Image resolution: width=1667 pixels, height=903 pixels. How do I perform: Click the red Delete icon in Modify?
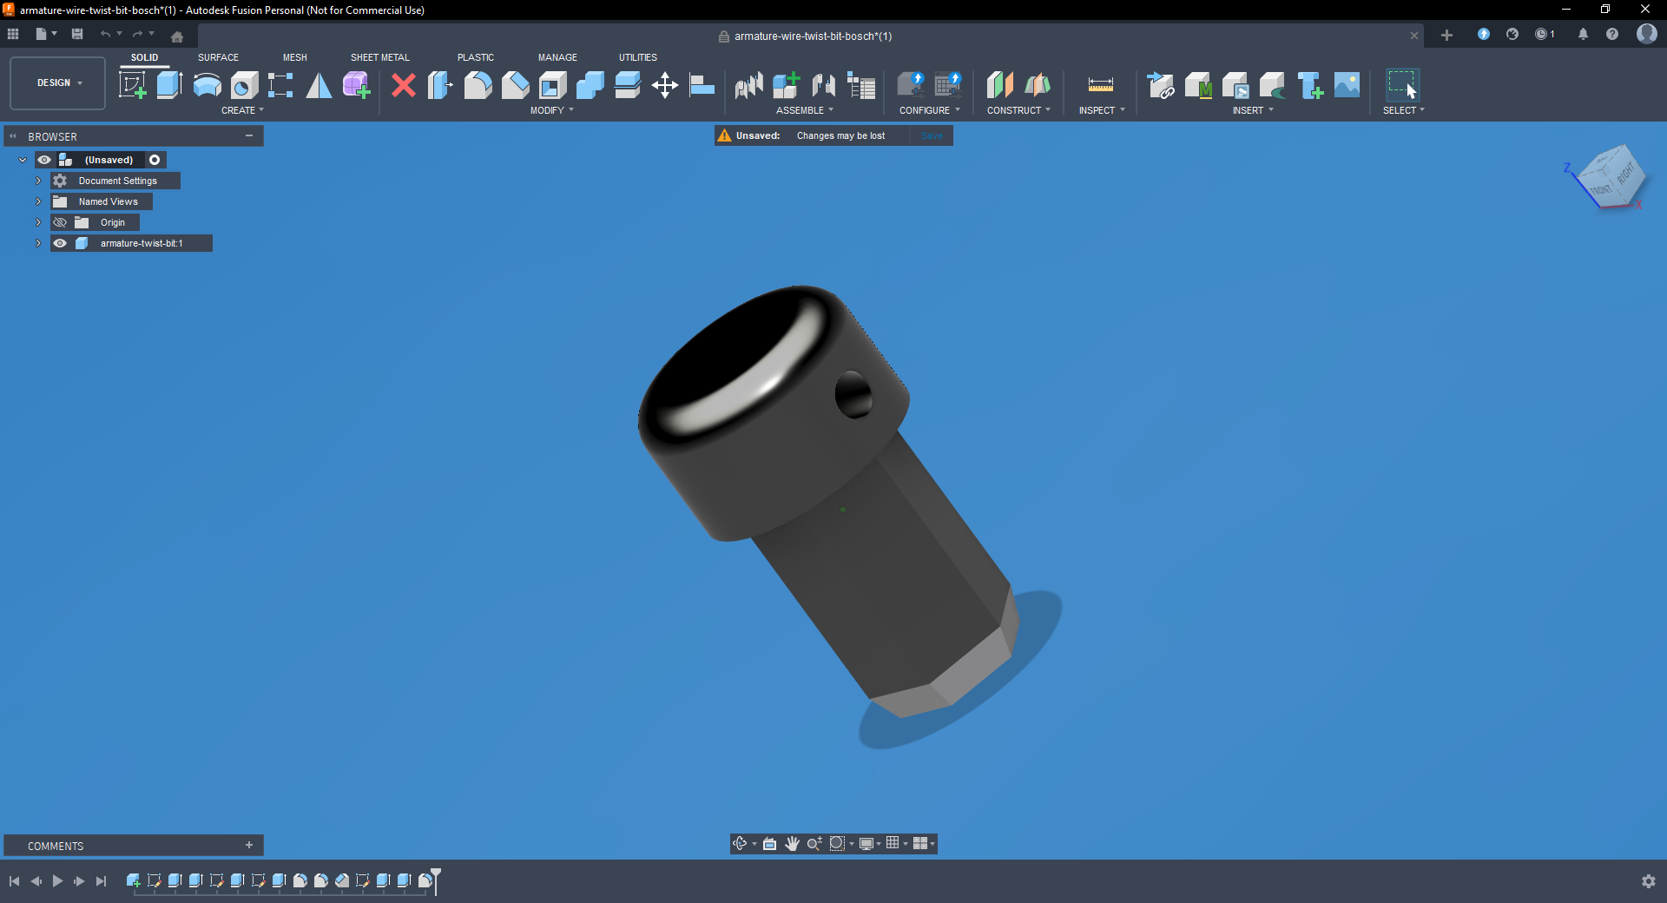403,85
